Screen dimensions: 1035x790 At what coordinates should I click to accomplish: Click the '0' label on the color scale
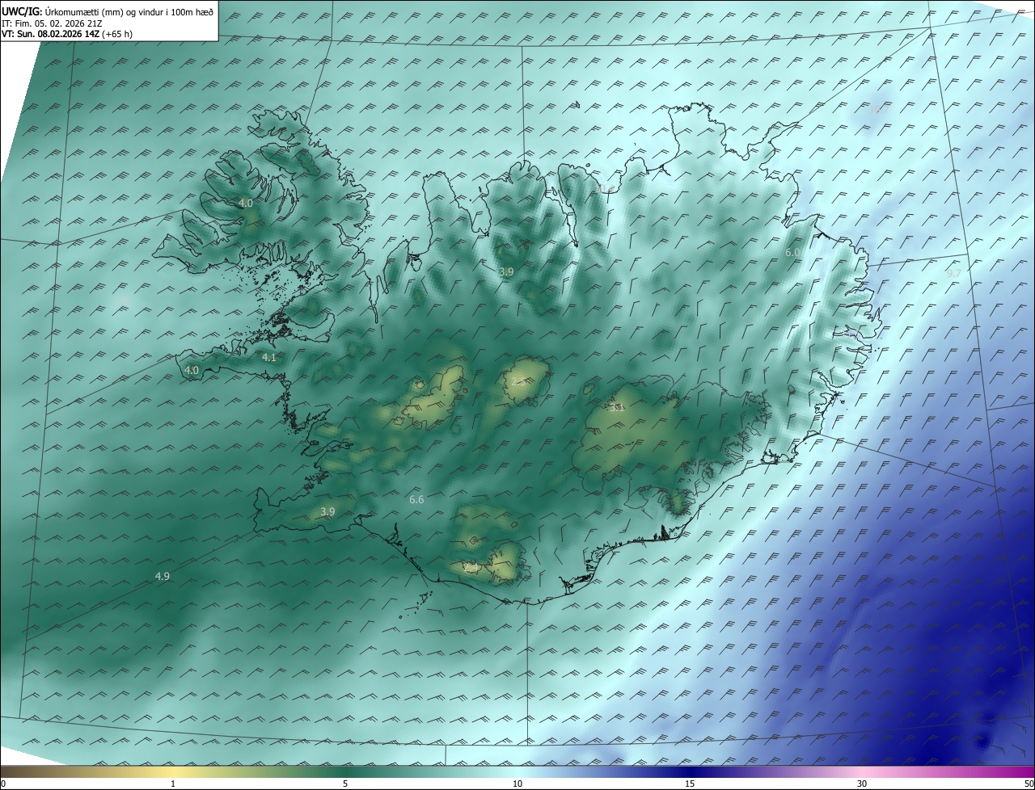tap(3, 784)
